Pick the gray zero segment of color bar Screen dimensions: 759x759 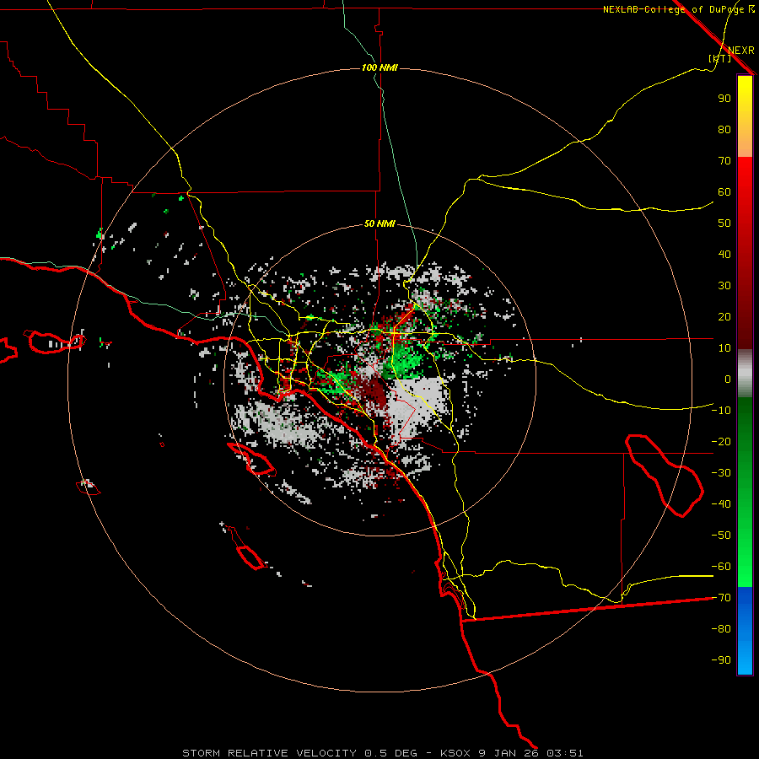click(745, 374)
